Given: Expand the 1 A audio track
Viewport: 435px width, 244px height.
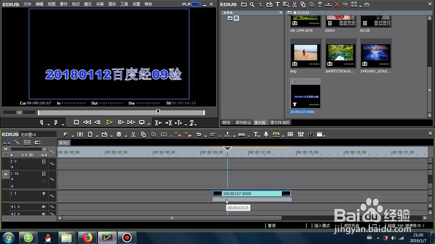Looking at the screenshot, I should click(x=12, y=207).
